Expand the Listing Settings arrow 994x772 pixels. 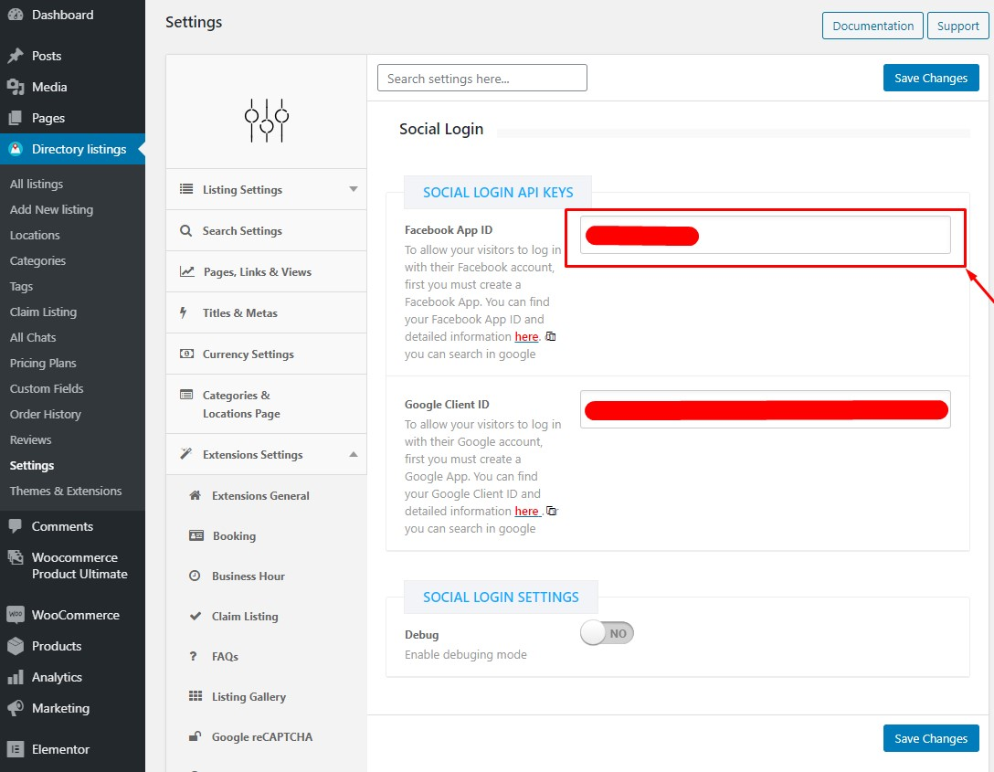[353, 189]
